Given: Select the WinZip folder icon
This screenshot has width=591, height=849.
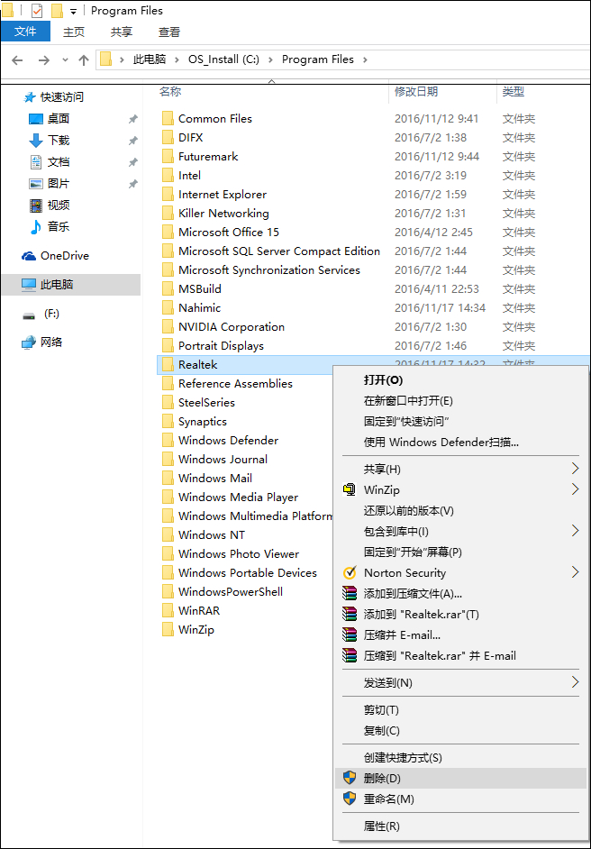Looking at the screenshot, I should pyautogui.click(x=168, y=630).
